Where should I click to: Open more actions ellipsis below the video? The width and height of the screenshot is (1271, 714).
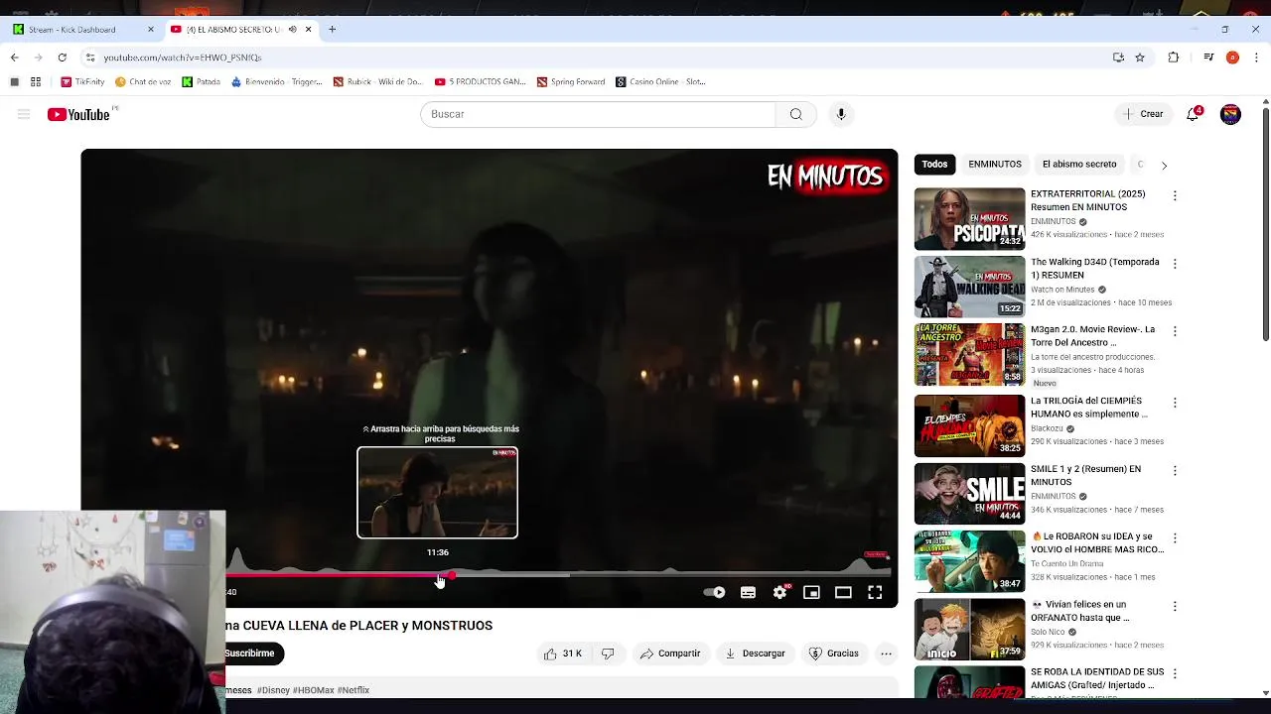click(x=886, y=654)
